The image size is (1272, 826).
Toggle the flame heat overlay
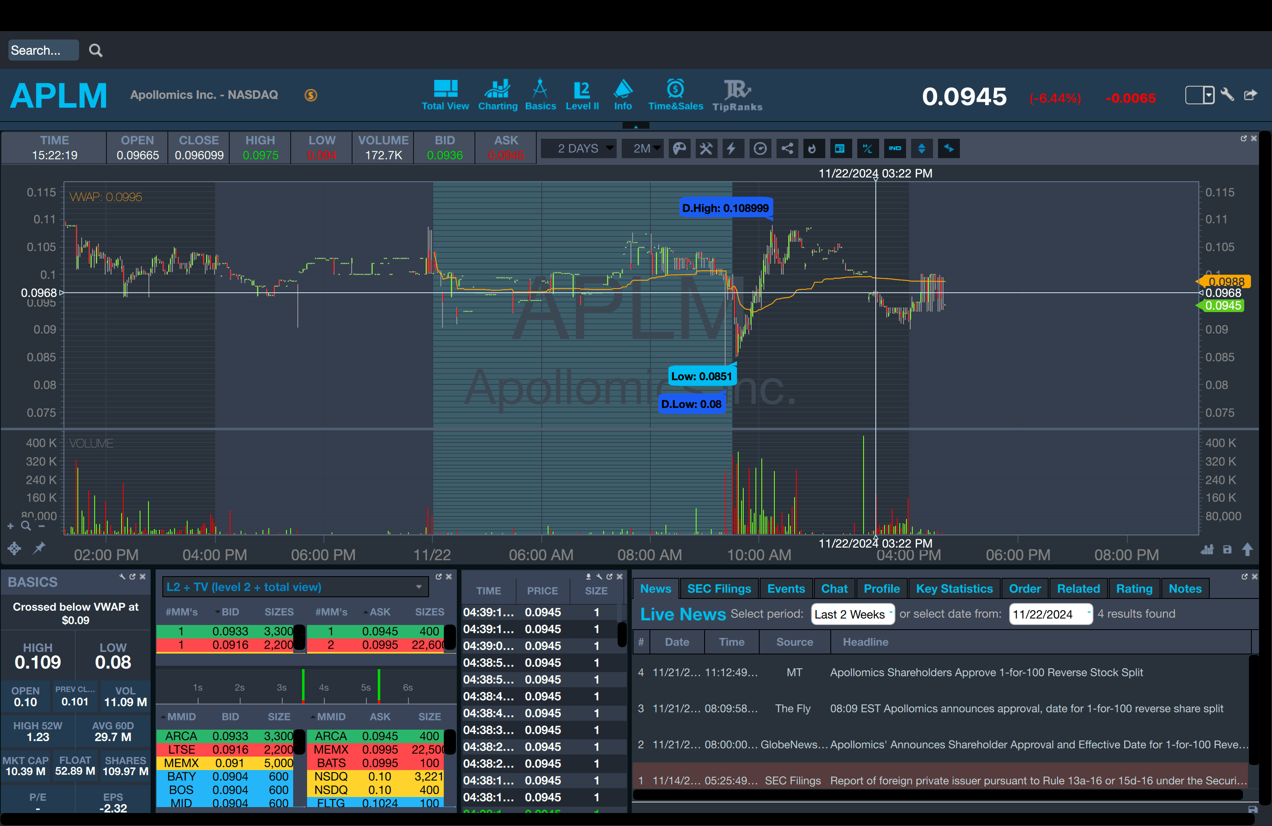[812, 148]
